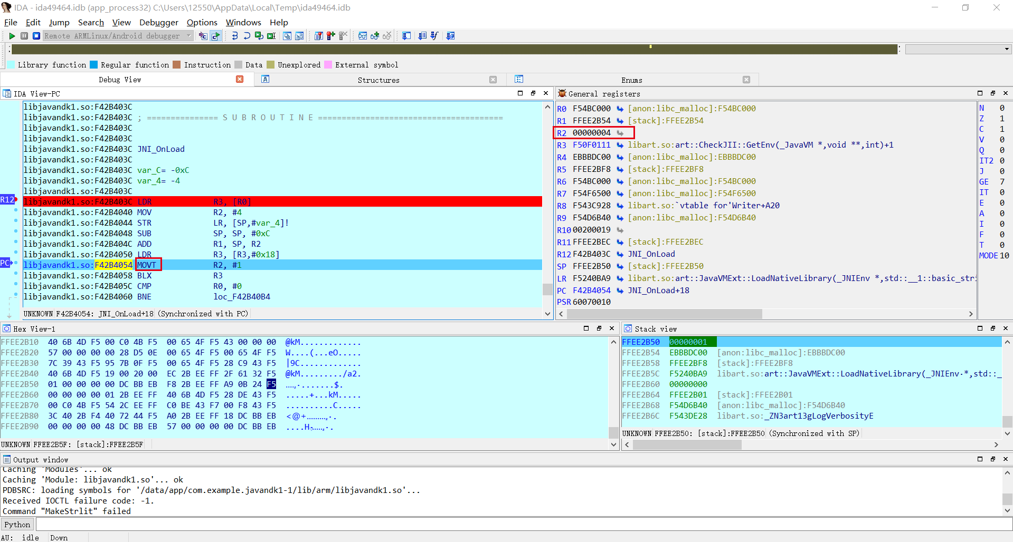
Task: Toggle the T flag value
Action: 1002,245
